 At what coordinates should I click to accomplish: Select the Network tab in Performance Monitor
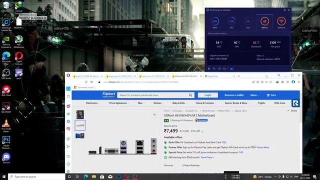(x=281, y=22)
